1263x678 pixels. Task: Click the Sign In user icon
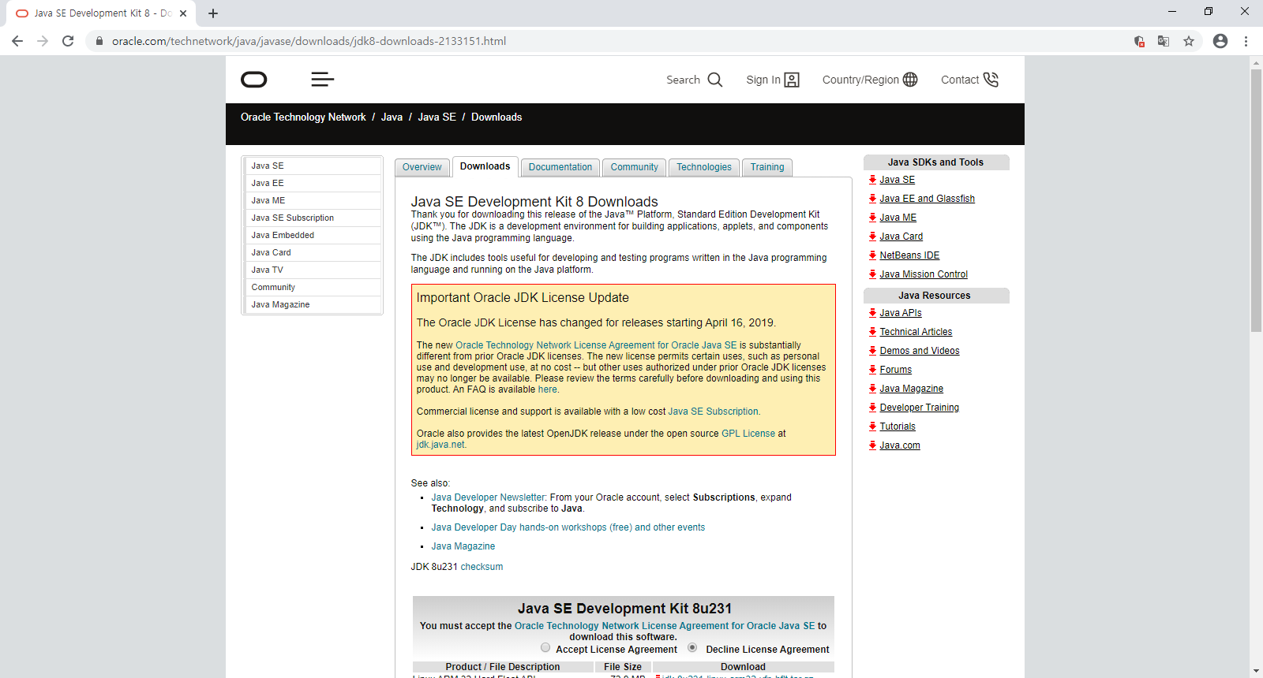[x=792, y=80]
